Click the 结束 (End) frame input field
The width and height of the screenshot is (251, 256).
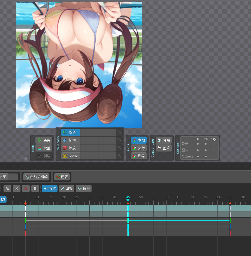click(13, 177)
